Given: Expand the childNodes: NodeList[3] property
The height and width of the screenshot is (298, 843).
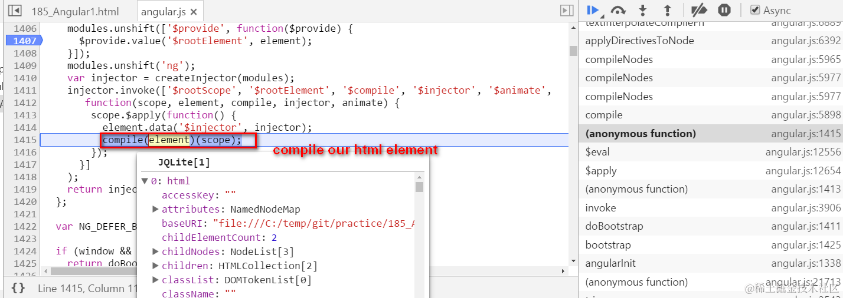Looking at the screenshot, I should [x=156, y=251].
